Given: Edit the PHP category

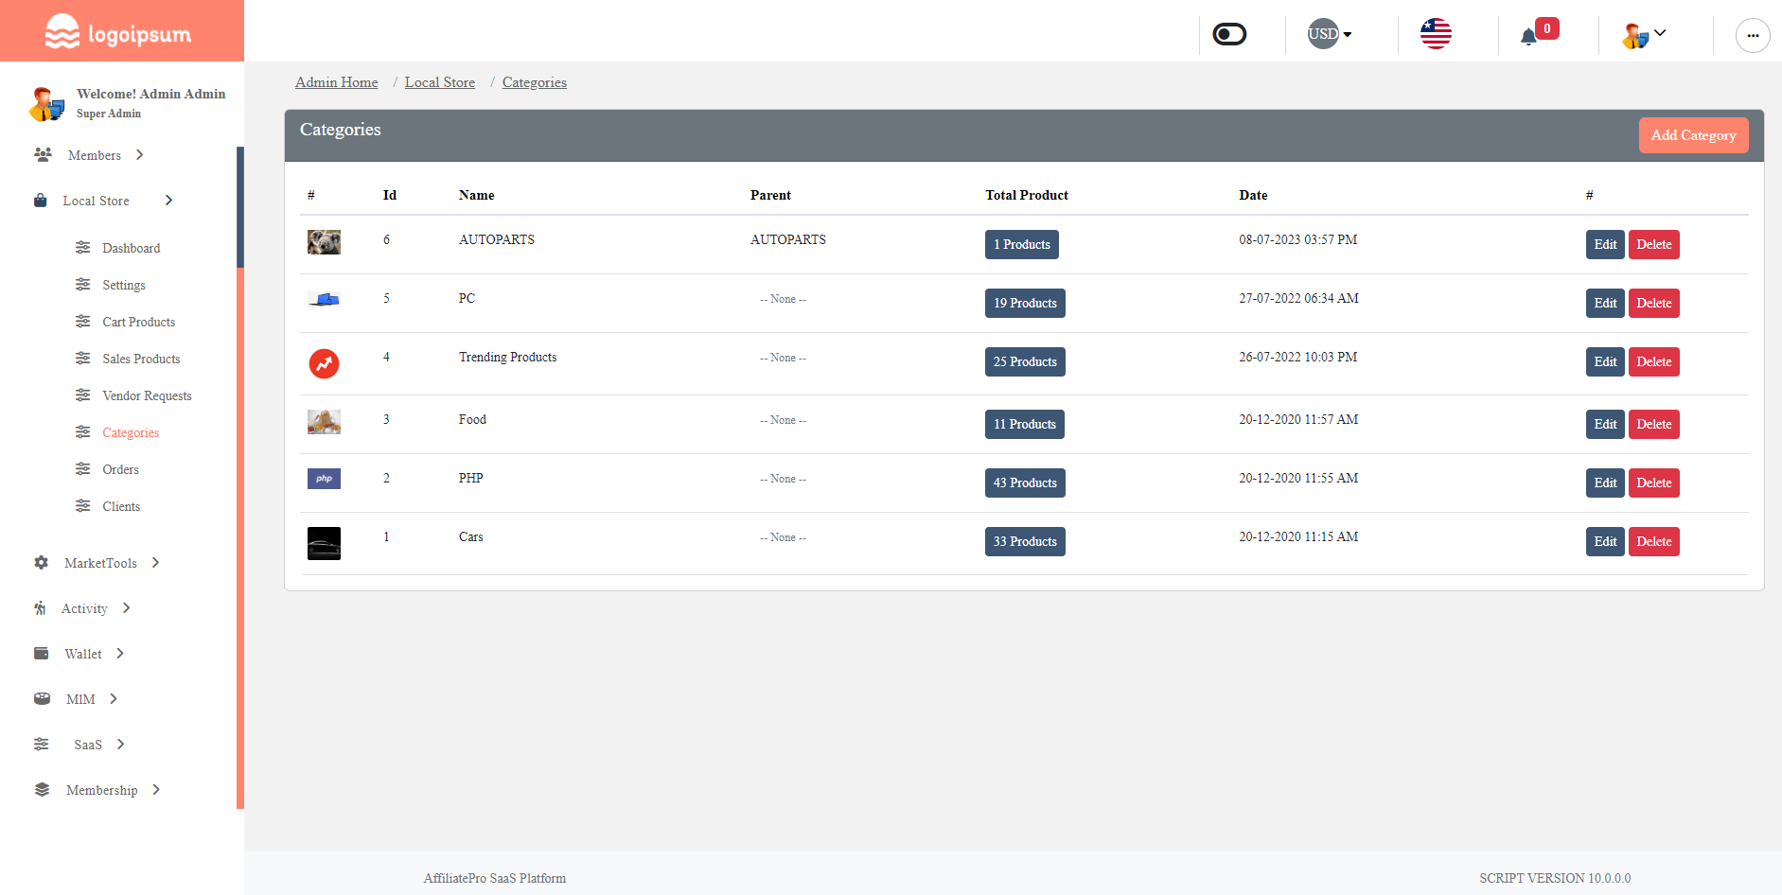Looking at the screenshot, I should (x=1604, y=483).
